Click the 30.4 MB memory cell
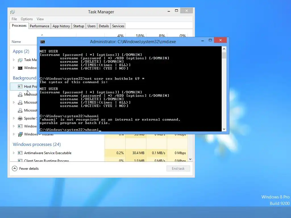The width and height of the screenshot is (291, 218). point(136,153)
